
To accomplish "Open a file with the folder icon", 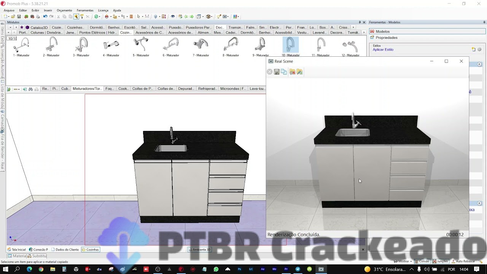I will (13, 16).
